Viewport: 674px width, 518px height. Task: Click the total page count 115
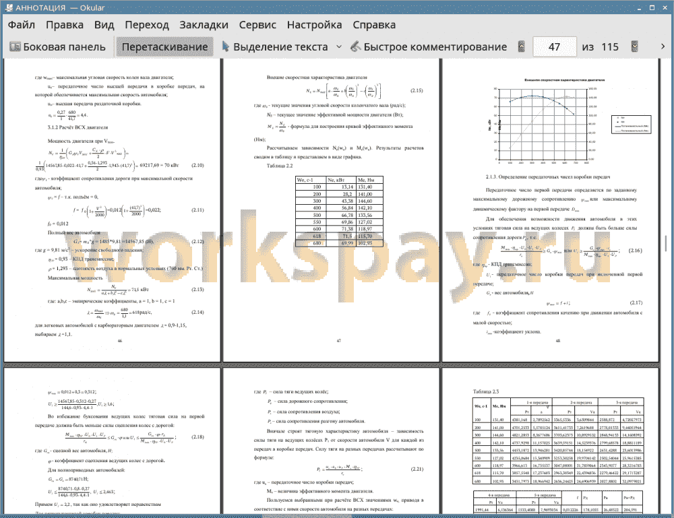pos(609,47)
